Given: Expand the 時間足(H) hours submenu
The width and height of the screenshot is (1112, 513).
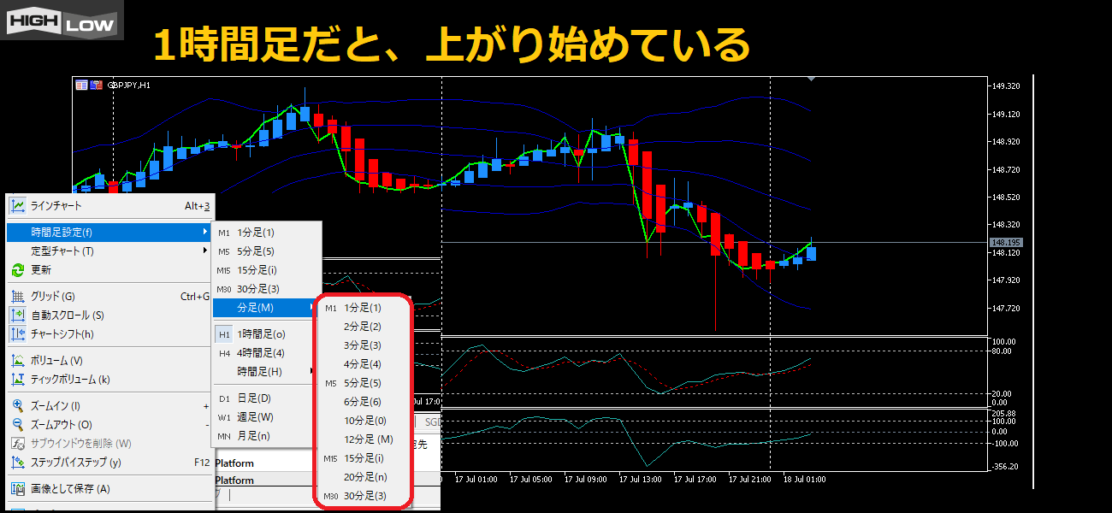Looking at the screenshot, I should (x=259, y=372).
